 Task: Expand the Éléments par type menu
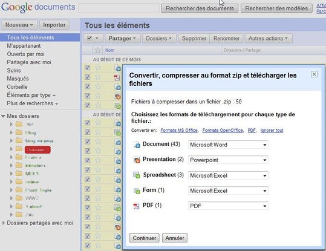pos(31,95)
